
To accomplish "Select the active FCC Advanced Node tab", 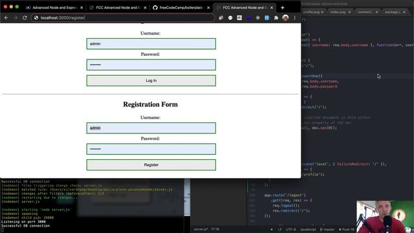I will click(x=245, y=8).
